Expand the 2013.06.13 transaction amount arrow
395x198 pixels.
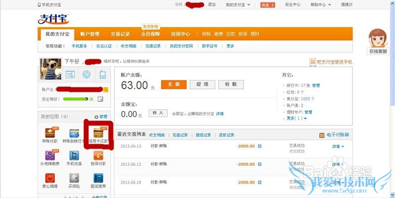260,146
